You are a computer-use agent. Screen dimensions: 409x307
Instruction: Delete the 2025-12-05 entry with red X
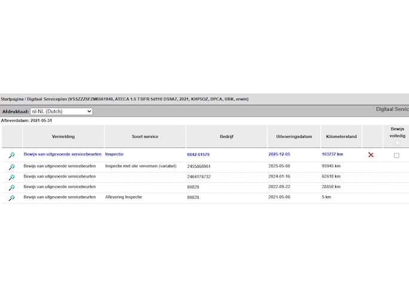371,155
